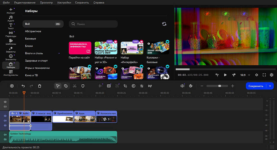This screenshot has height=150, width=277.
Task: Open the Transitions panel in the sidebar
Action: (11, 34)
